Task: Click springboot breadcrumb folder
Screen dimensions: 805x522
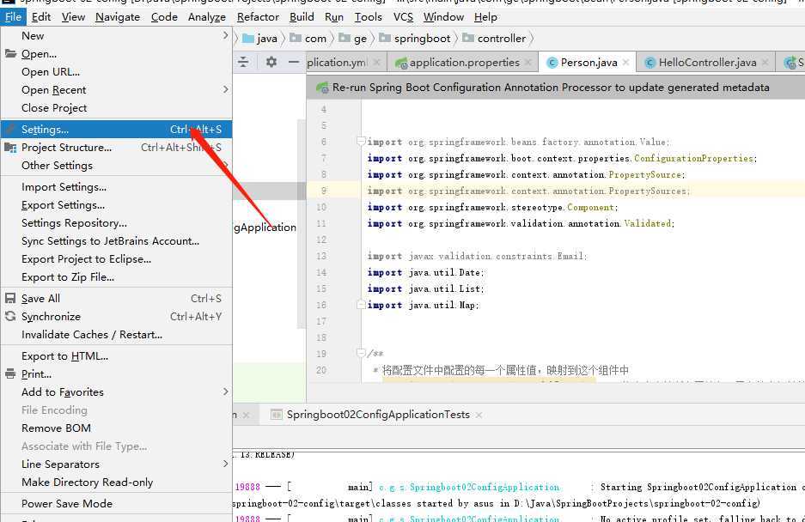Action: pyautogui.click(x=415, y=39)
